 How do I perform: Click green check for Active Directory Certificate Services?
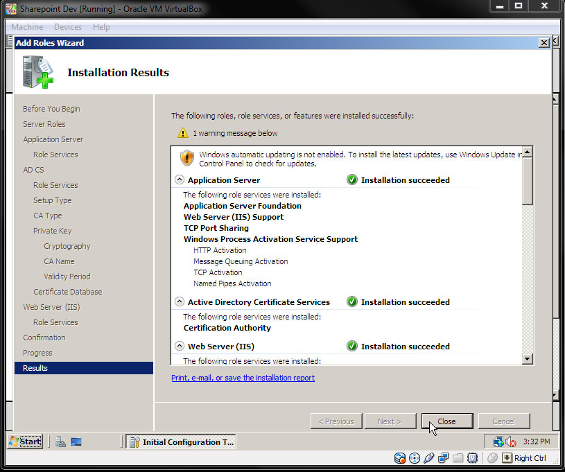pos(351,301)
